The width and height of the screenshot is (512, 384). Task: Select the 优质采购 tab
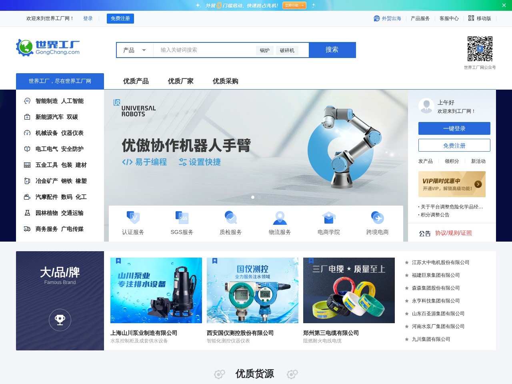(x=226, y=81)
